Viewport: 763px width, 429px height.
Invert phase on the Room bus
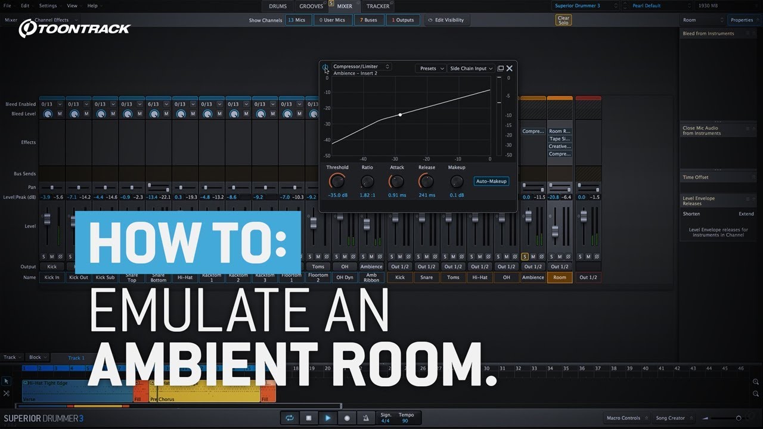[x=567, y=257]
